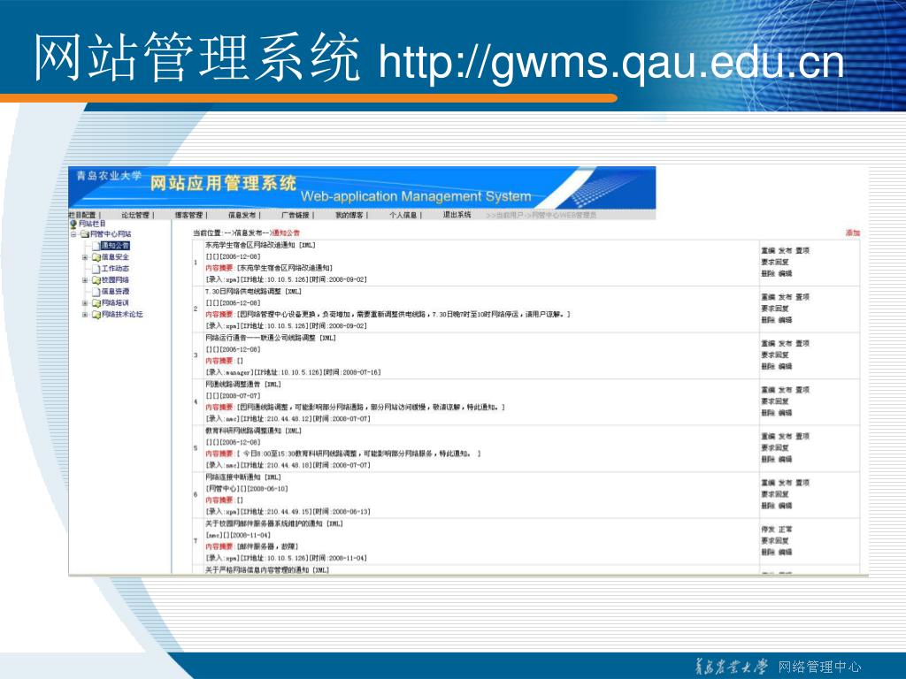Click the document icon next to 信息资源
906x679 pixels.
(96, 292)
